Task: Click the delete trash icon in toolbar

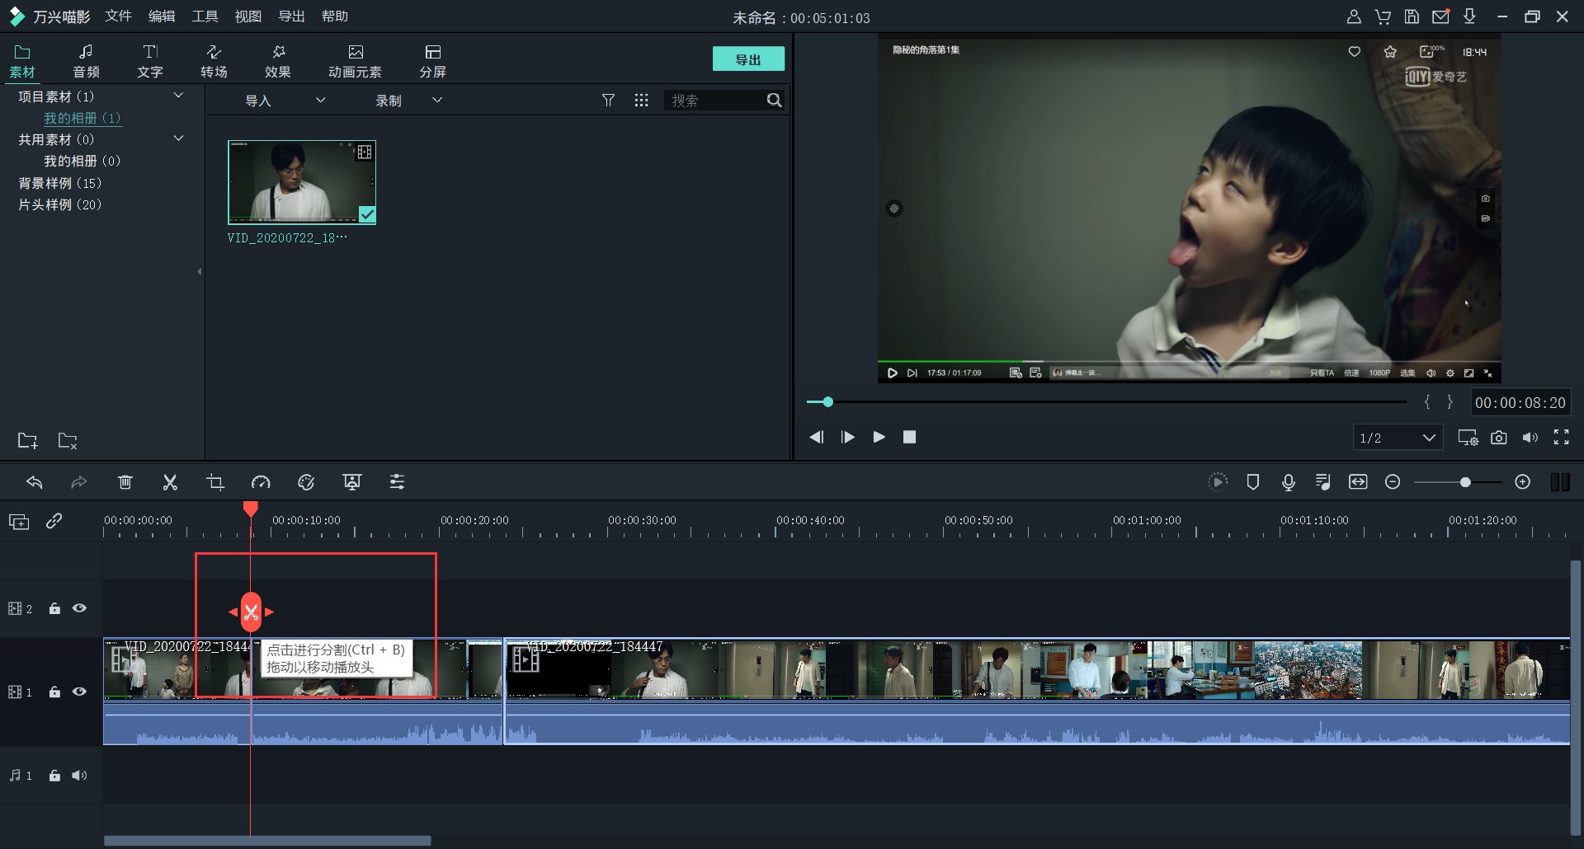Action: 125,482
